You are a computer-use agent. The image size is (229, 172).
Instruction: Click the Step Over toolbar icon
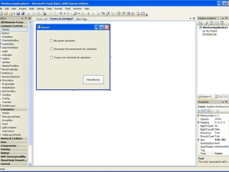(x=108, y=13)
